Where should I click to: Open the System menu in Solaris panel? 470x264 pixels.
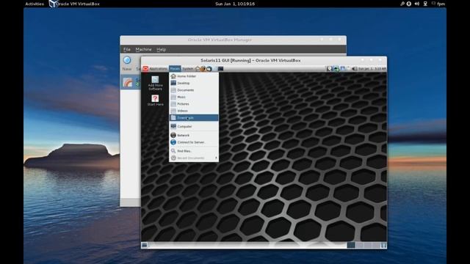(188, 69)
